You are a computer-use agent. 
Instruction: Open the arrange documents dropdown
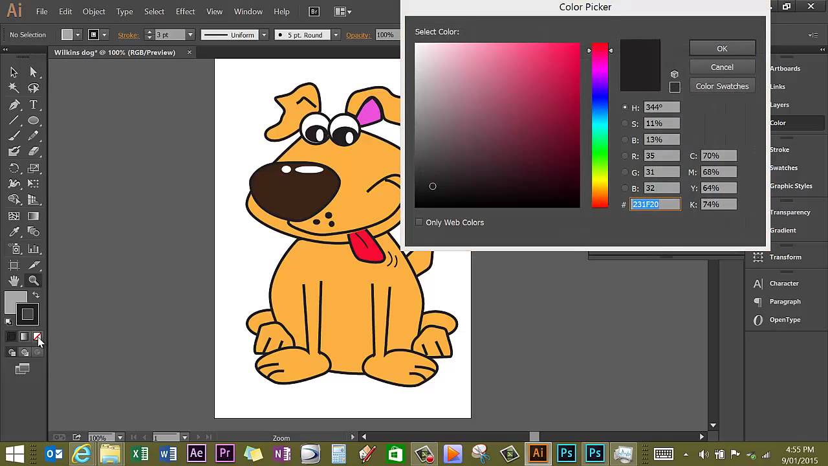point(343,11)
